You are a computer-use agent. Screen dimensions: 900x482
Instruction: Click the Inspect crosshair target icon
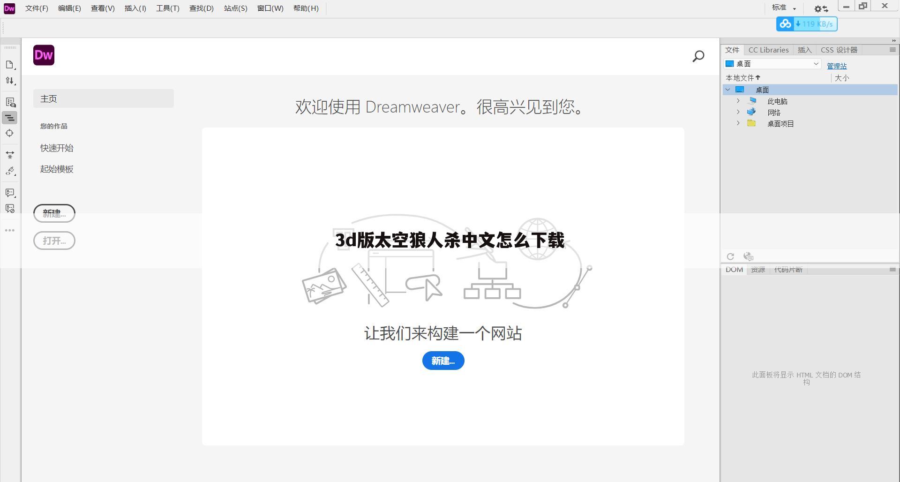click(10, 133)
